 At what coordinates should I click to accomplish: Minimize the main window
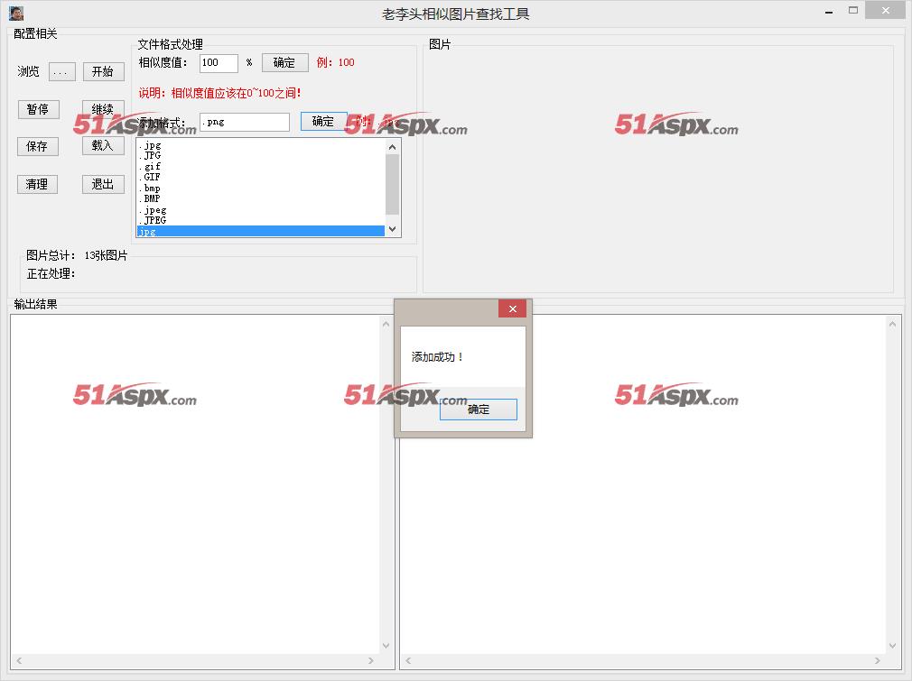pos(827,13)
